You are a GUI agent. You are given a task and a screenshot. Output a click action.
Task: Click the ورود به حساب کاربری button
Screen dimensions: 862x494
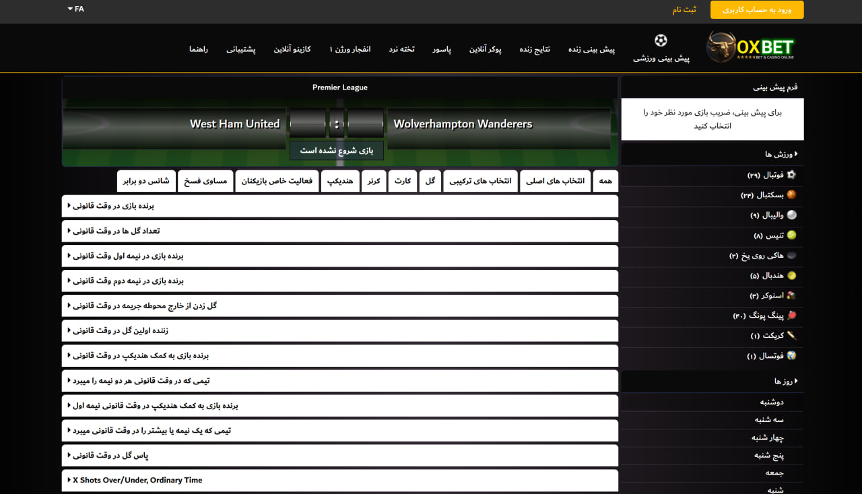coord(756,10)
